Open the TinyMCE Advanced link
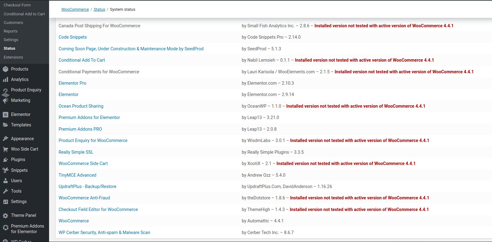The height and width of the screenshot is (242, 492). click(77, 175)
